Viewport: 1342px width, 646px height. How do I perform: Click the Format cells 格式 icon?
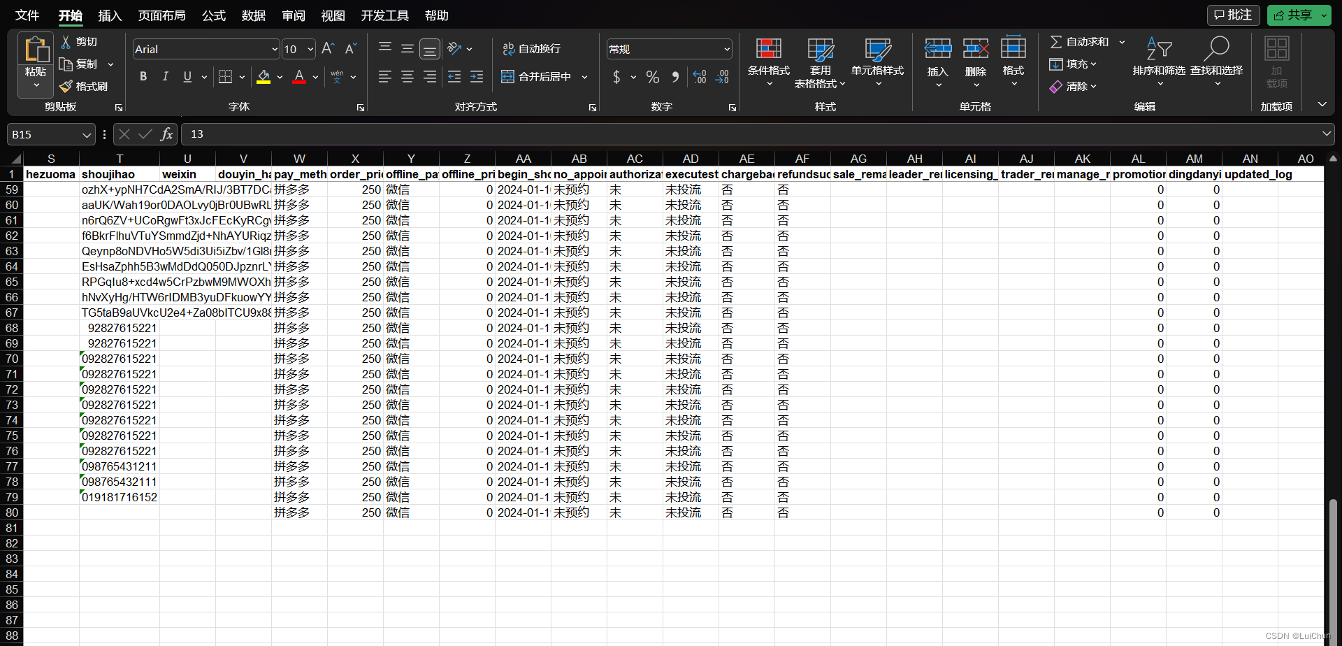click(1013, 48)
